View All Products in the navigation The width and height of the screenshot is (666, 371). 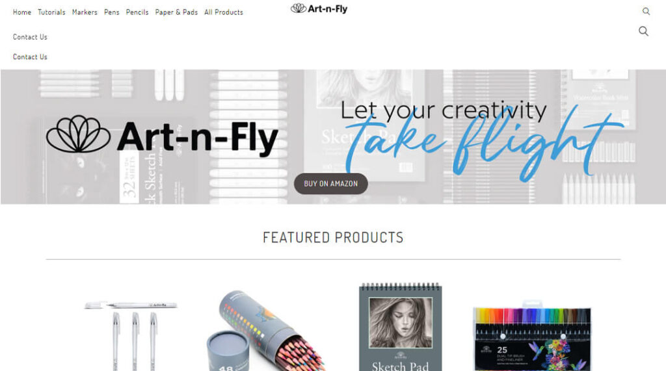224,12
